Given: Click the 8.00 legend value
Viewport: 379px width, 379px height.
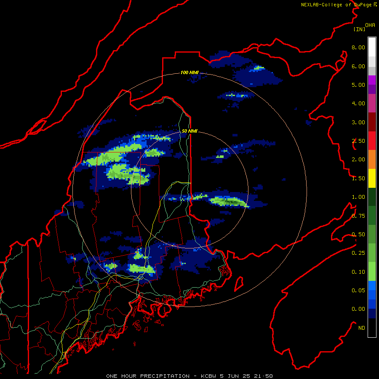Looking at the screenshot, I should 358,47.
